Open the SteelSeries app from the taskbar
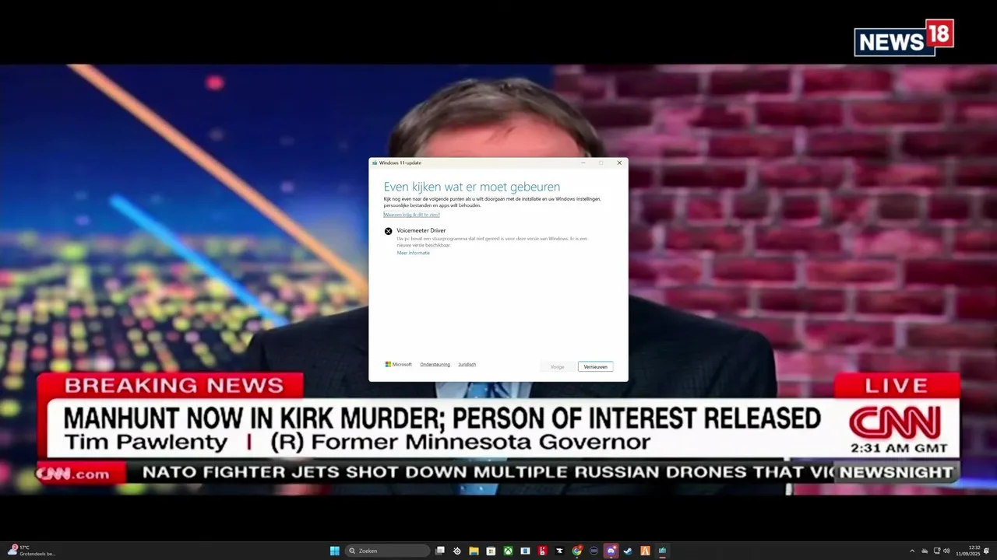Image resolution: width=997 pixels, height=560 pixels. (x=457, y=551)
